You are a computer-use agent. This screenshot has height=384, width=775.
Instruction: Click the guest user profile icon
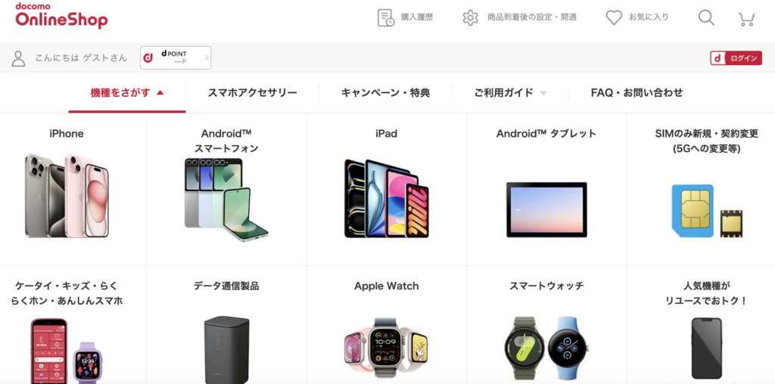point(18,58)
